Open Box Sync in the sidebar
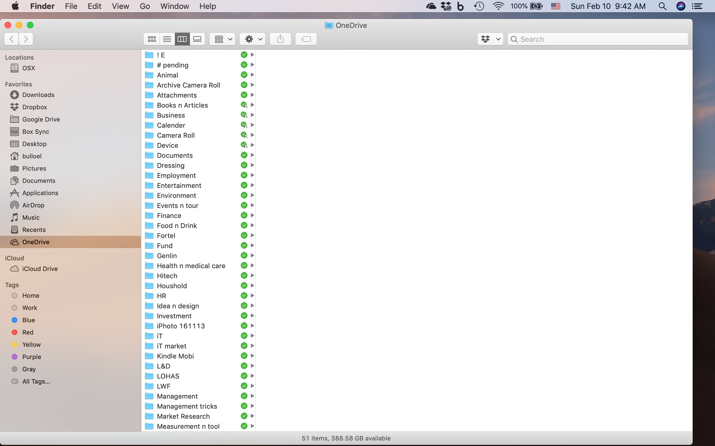The height and width of the screenshot is (446, 715). tap(70, 132)
